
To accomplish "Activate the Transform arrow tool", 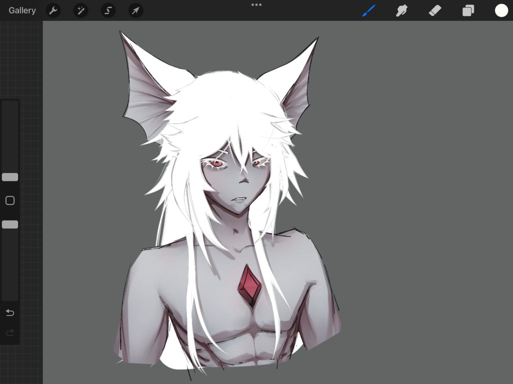I will click(136, 10).
